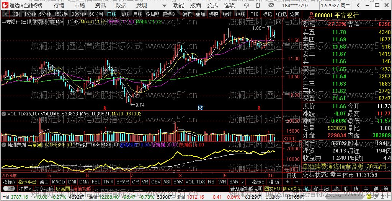Open 模板 template selector
The height and width of the screenshot is (201, 392).
(x=274, y=182)
